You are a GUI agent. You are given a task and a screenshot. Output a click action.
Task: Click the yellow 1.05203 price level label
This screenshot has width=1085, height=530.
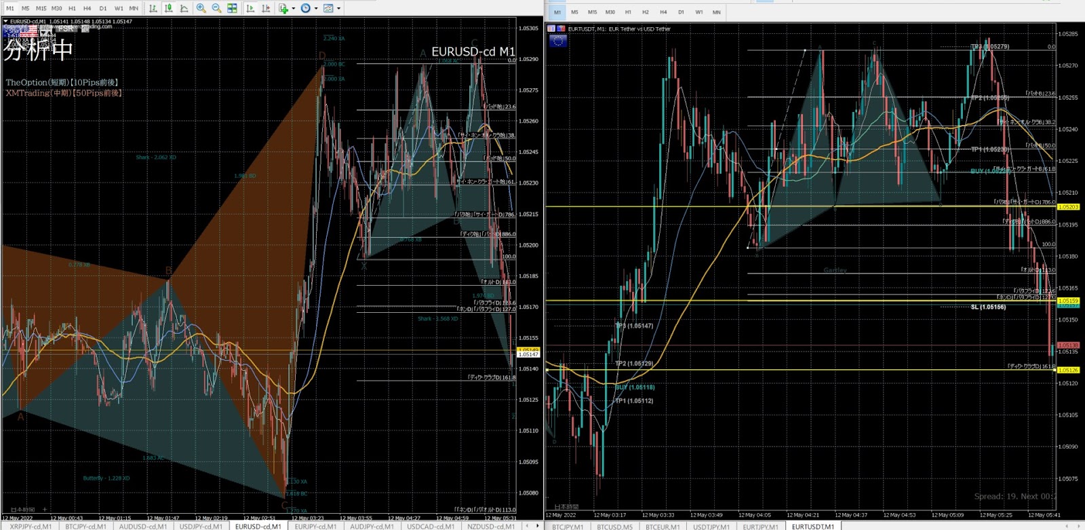coord(1068,207)
